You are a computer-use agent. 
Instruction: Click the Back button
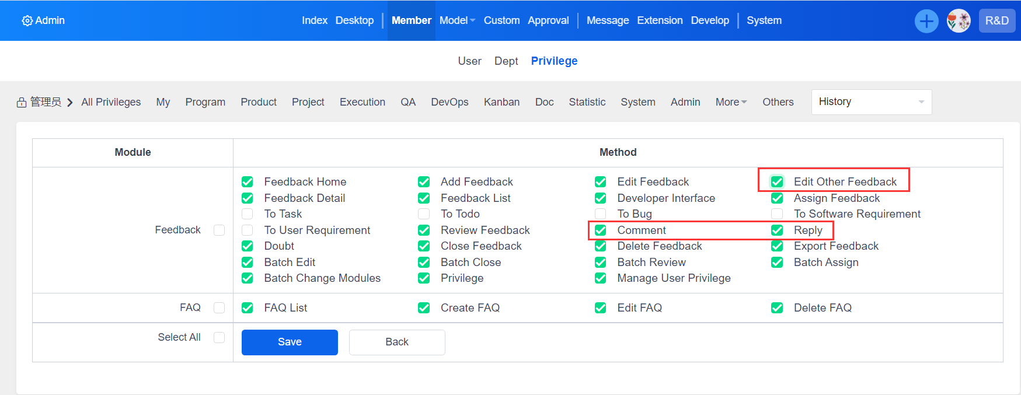(397, 342)
